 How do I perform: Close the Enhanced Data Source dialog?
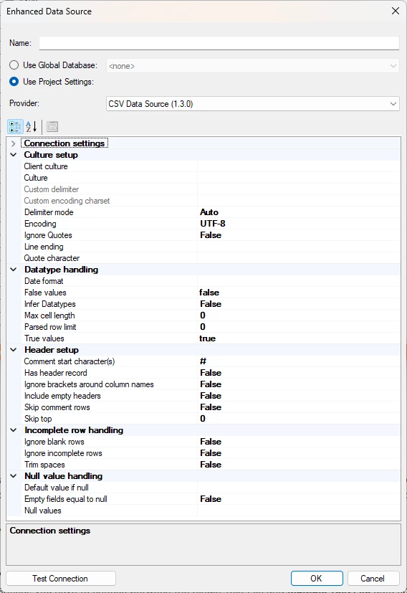396,11
